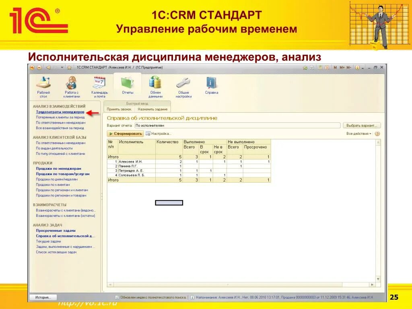Open the Общие настройки wrench section
The width and height of the screenshot is (412, 309).
[x=183, y=87]
